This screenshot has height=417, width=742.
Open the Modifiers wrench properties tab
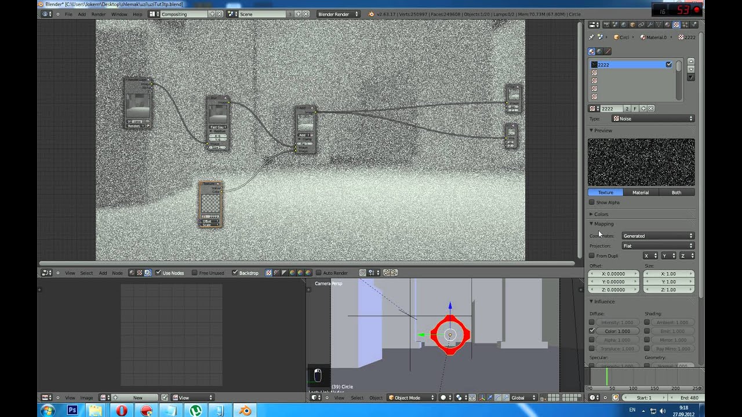click(x=650, y=25)
